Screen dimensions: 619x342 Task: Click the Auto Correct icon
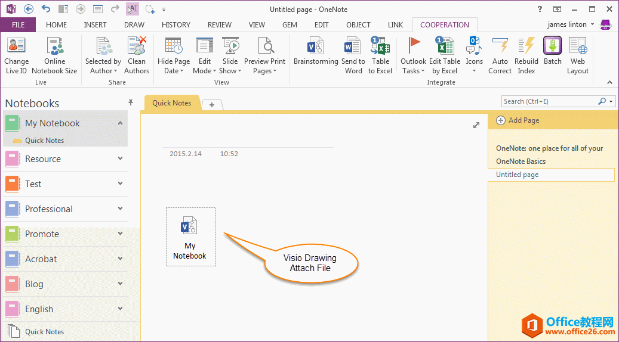pyautogui.click(x=500, y=46)
